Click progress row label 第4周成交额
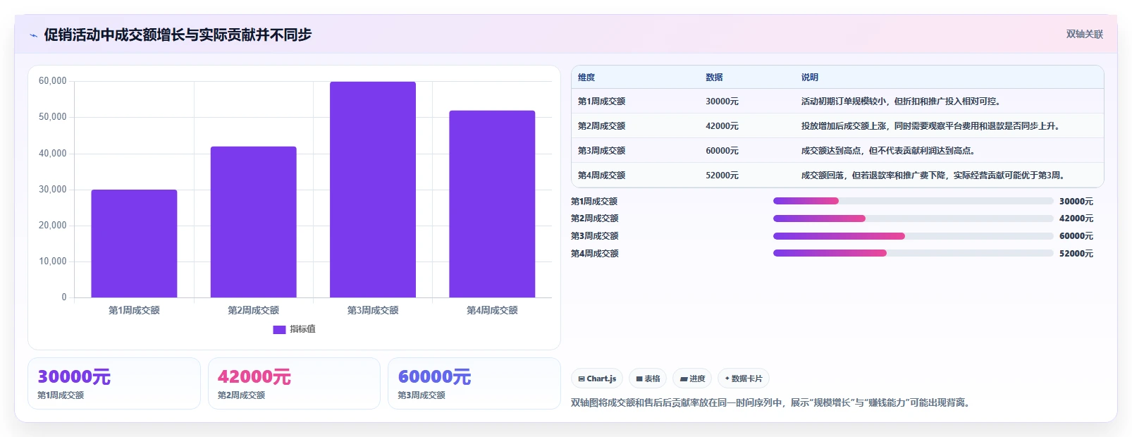1132x437 pixels. (594, 254)
